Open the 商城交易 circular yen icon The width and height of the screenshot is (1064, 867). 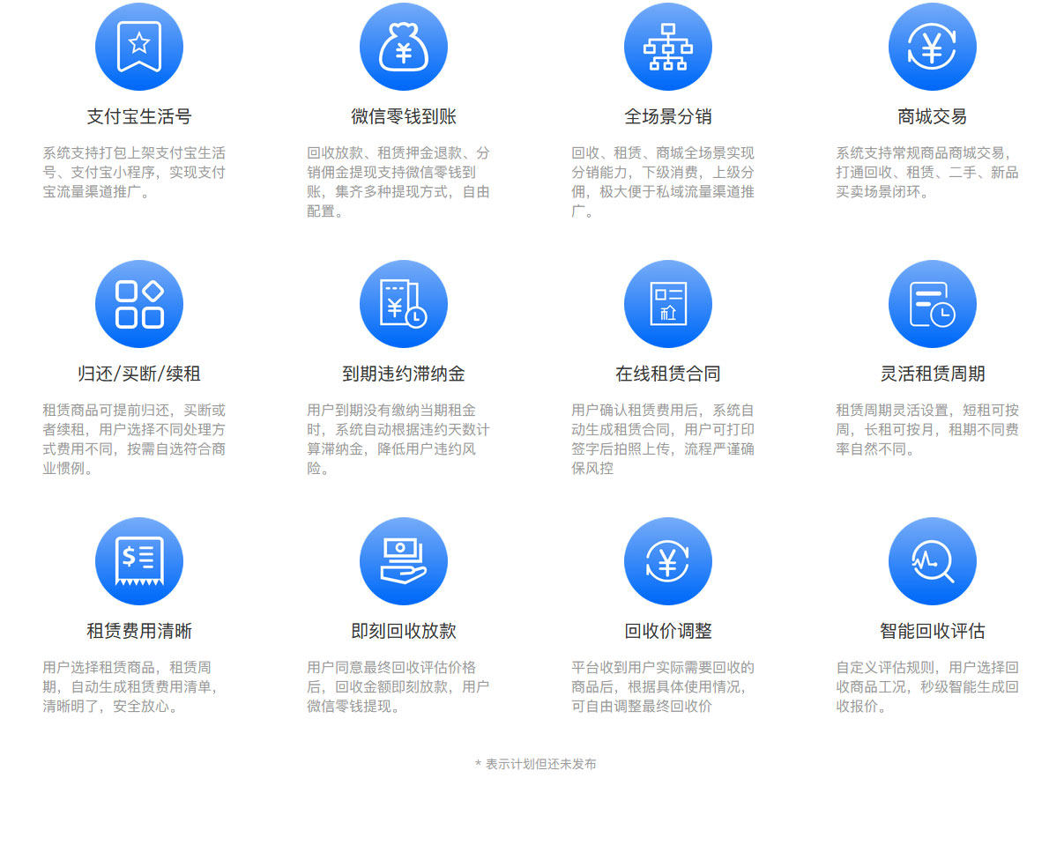[x=932, y=47]
